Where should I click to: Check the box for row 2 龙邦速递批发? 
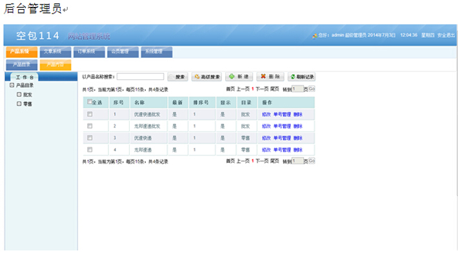pos(90,126)
